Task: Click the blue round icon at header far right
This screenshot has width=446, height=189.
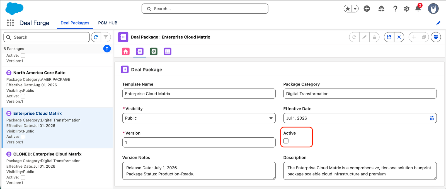Action: [x=436, y=37]
